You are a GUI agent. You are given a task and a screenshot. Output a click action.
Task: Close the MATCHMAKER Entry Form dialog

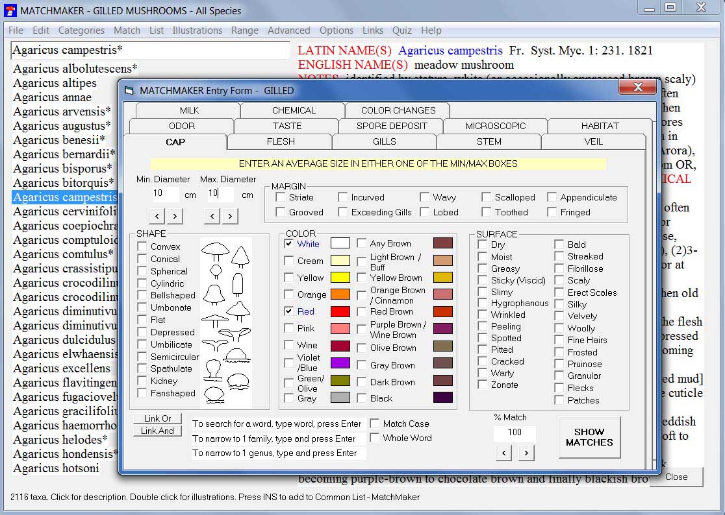[x=637, y=87]
